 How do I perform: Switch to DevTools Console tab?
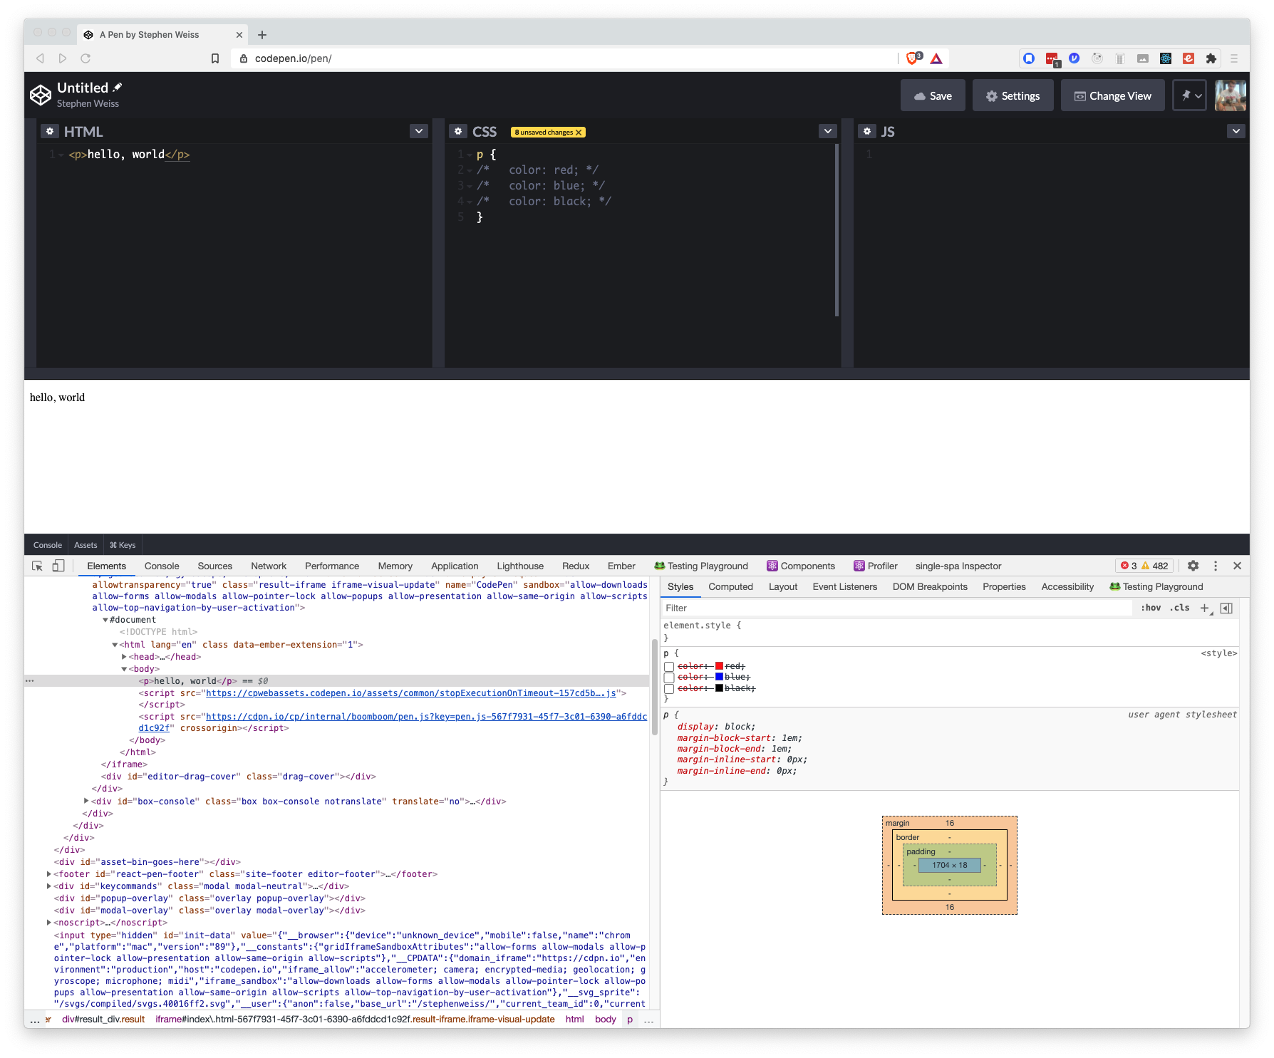click(162, 566)
